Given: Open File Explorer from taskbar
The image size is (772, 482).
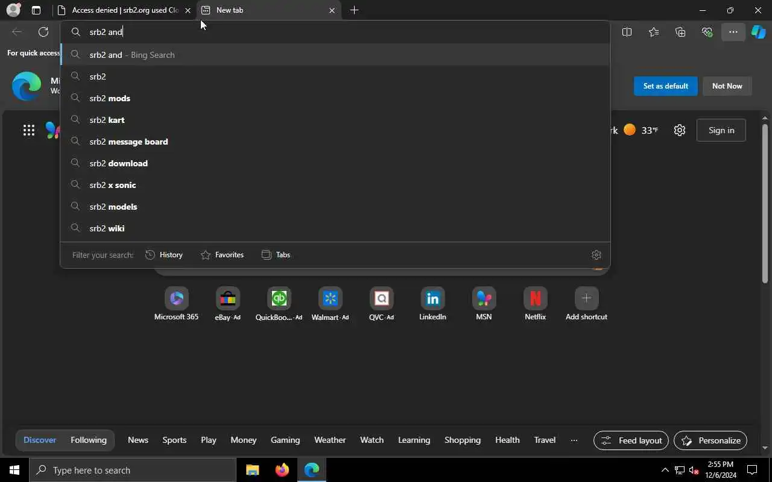Looking at the screenshot, I should [x=253, y=470].
